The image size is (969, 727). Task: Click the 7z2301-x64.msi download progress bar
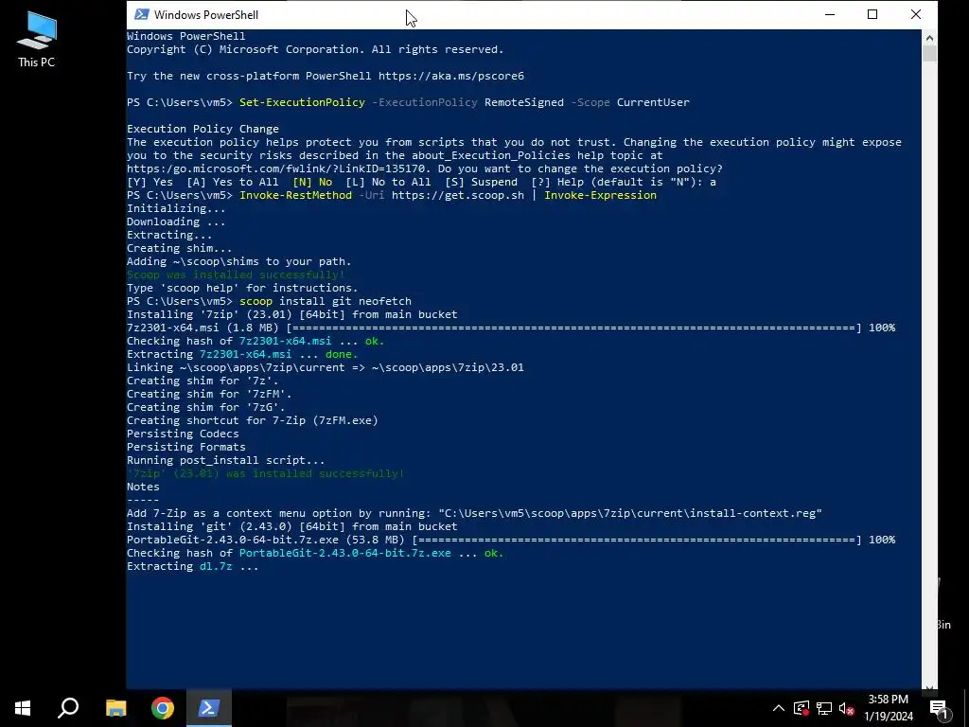573,328
